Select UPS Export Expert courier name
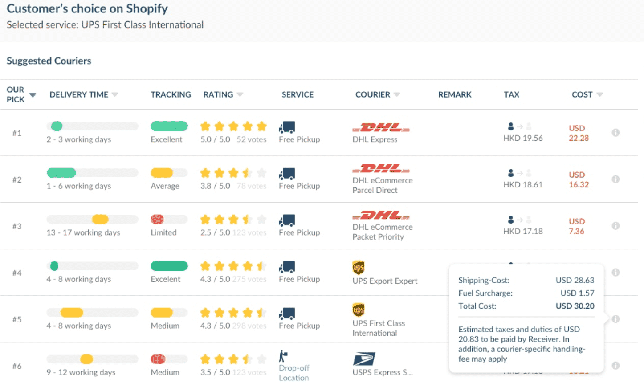The image size is (644, 383). pos(385,281)
